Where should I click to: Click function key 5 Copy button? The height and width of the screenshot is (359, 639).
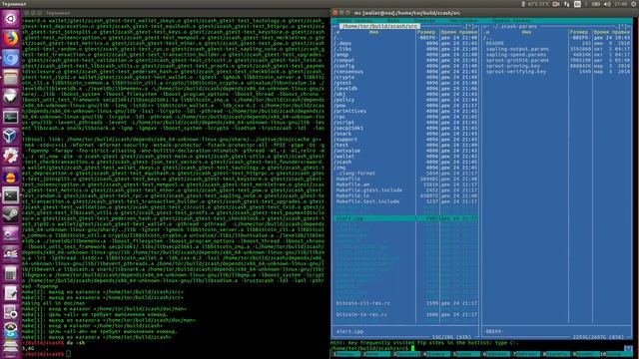(x=466, y=355)
